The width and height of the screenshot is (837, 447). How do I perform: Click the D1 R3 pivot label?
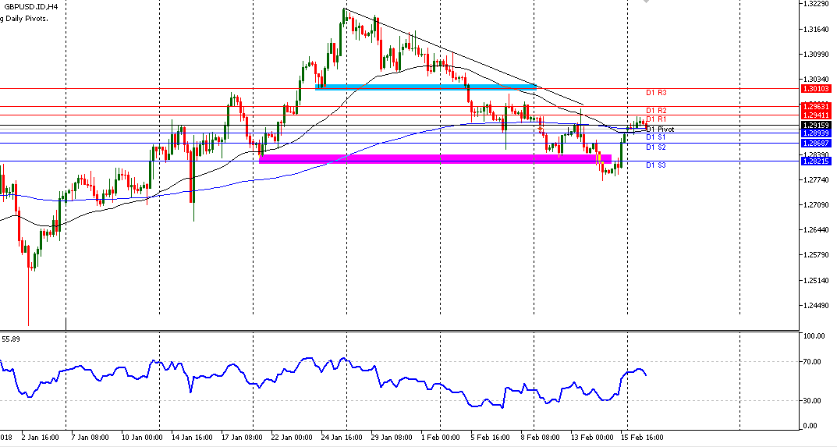656,92
